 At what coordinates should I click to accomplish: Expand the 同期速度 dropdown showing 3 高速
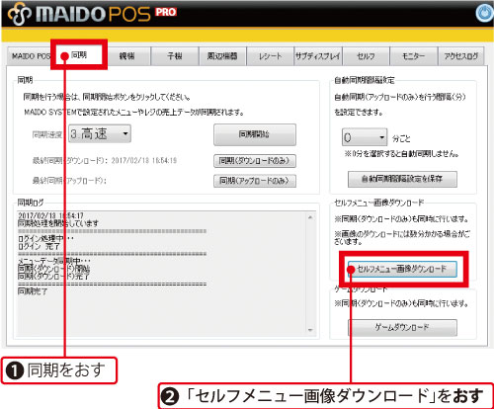[100, 133]
